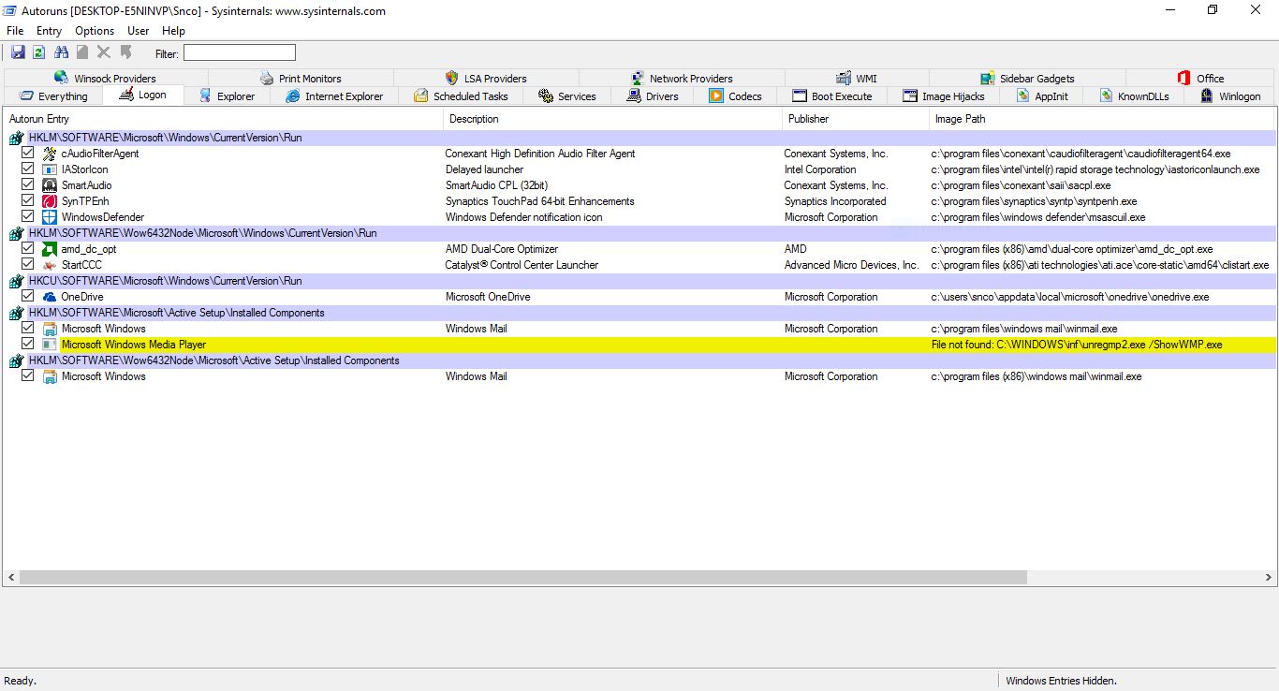The width and height of the screenshot is (1279, 691).
Task: Click the OneDrive cloud icon
Action: [50, 297]
